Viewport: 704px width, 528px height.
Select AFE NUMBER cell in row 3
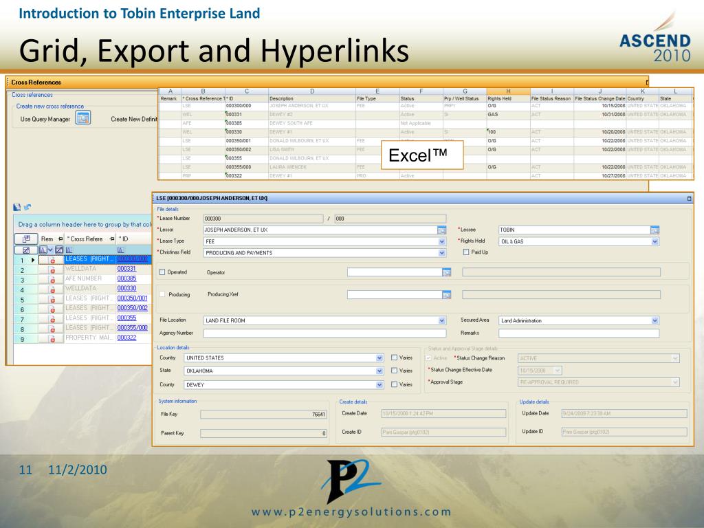pyautogui.click(x=90, y=278)
